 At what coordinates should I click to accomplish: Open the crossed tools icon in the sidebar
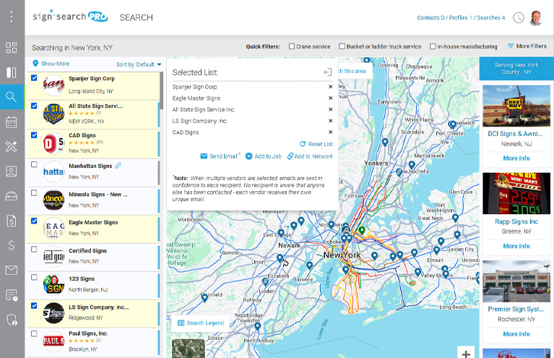12,146
